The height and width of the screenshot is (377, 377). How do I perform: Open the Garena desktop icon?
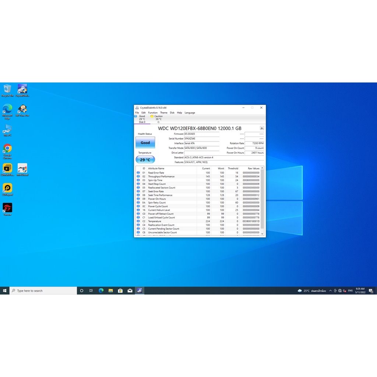[x=7, y=208]
